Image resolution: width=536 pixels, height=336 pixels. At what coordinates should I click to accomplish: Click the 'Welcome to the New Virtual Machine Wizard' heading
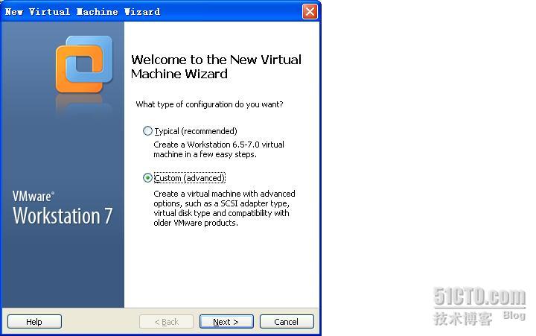click(216, 67)
